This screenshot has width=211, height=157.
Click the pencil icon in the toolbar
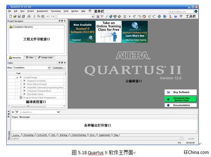coord(107,17)
